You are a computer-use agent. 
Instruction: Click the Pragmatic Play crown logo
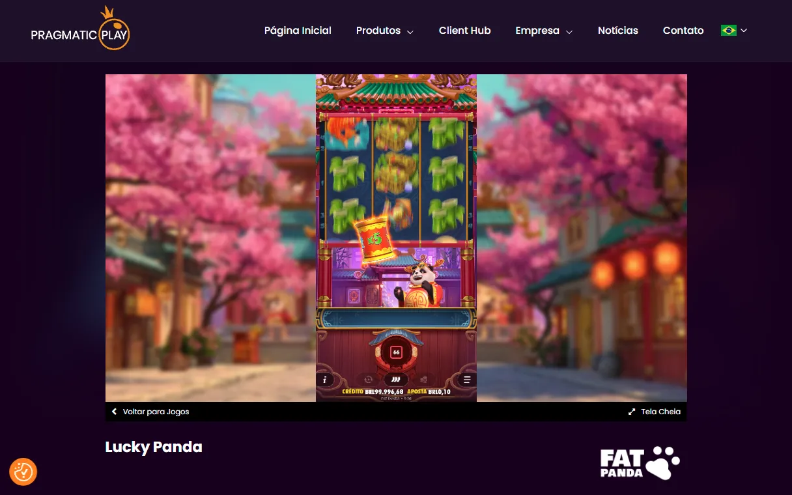click(80, 29)
